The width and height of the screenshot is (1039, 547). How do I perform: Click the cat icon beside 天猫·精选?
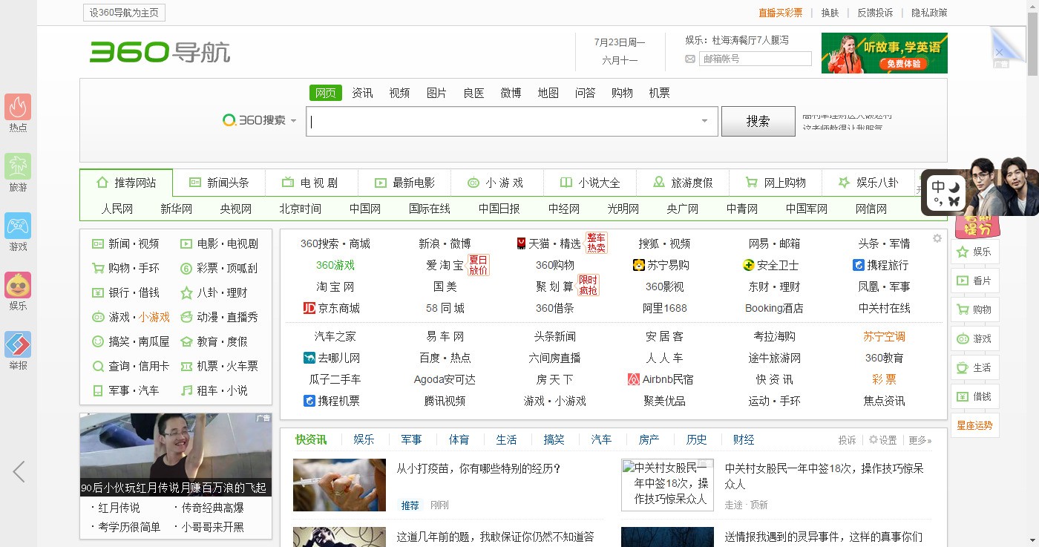520,243
